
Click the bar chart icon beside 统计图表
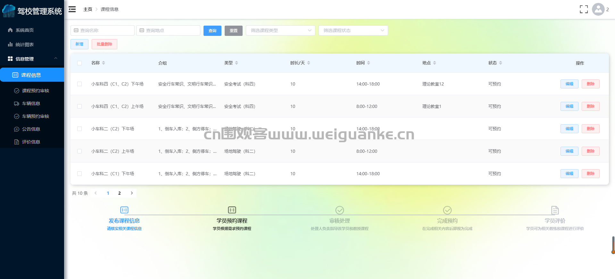pyautogui.click(x=10, y=44)
